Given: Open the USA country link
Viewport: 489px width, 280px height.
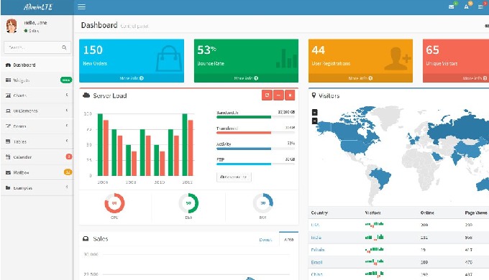Looking at the screenshot, I should tap(315, 225).
